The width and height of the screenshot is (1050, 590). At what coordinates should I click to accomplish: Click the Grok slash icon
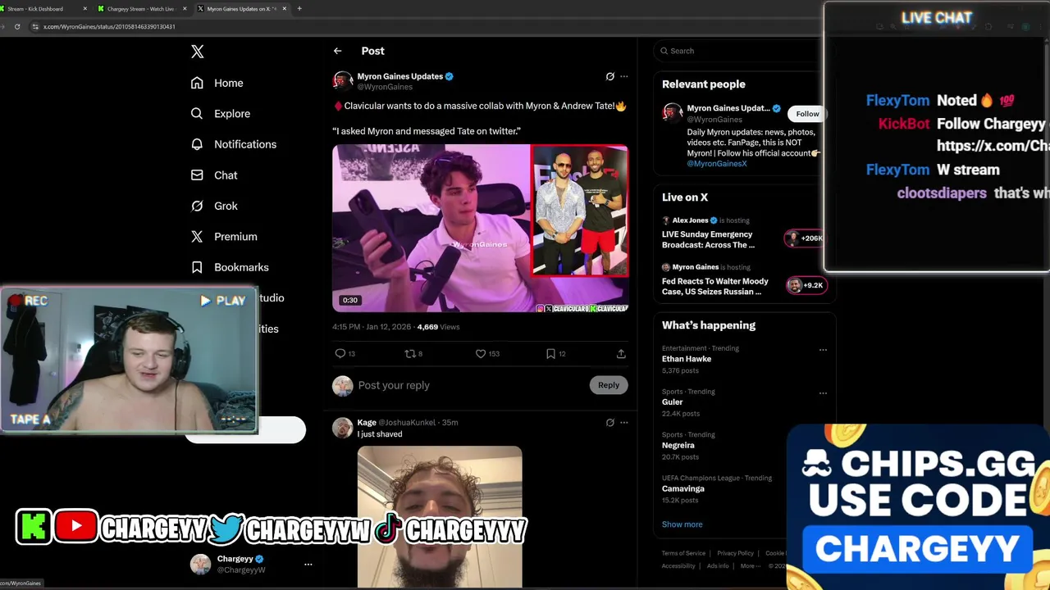197,206
